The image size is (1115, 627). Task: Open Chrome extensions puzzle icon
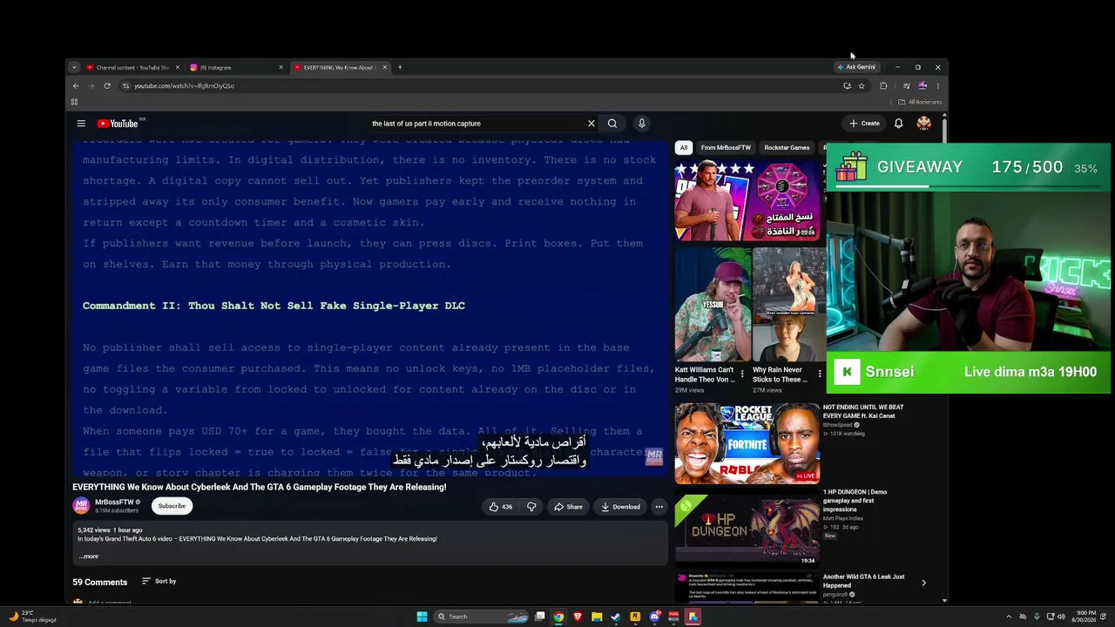[x=883, y=86]
